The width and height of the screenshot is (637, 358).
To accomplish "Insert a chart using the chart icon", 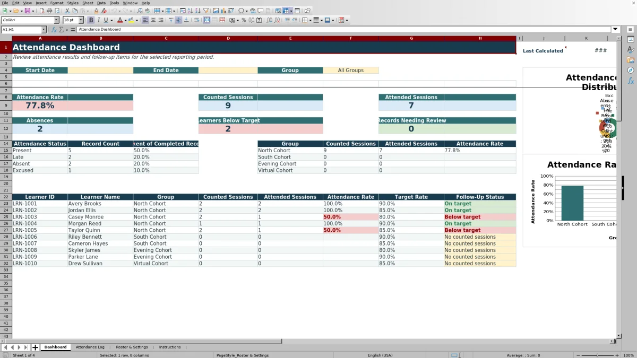I will pyautogui.click(x=223, y=11).
